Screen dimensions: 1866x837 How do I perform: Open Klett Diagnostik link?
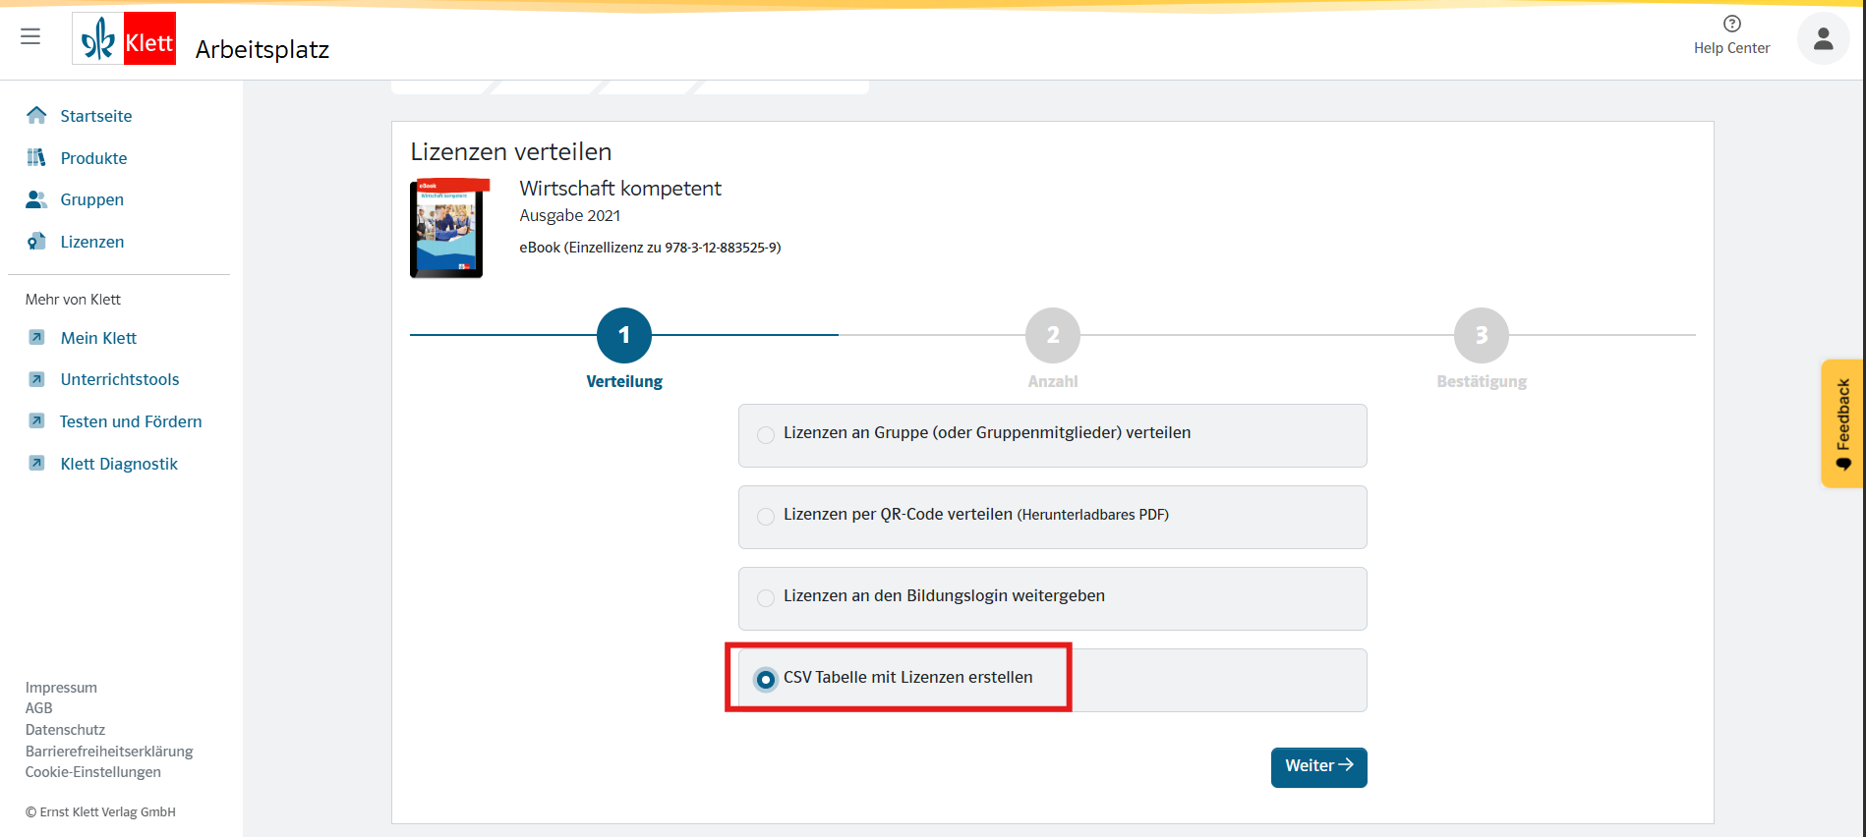point(119,464)
